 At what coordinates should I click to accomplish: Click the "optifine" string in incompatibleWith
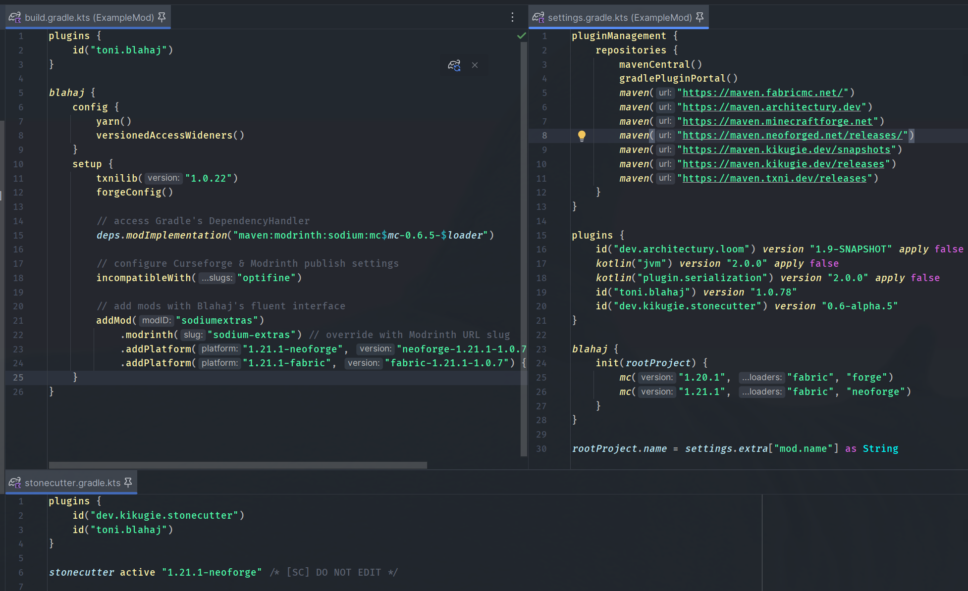(267, 278)
